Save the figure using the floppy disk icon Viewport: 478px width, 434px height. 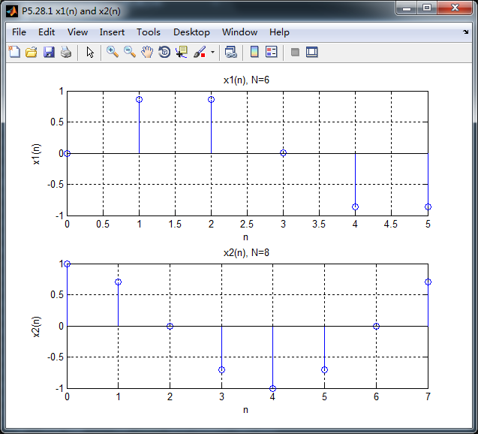pyautogui.click(x=49, y=52)
